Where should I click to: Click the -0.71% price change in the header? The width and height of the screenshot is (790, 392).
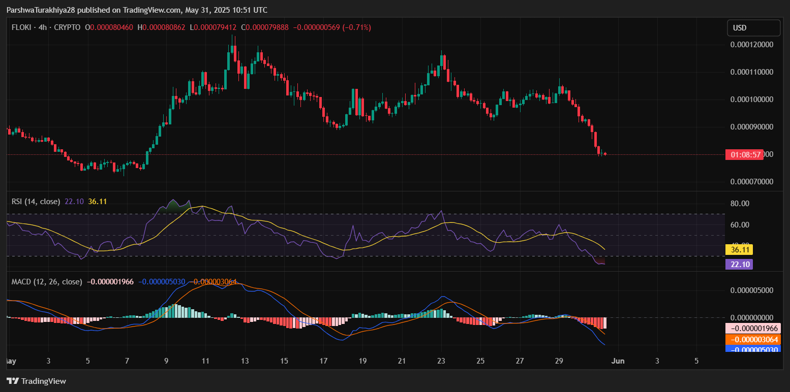(357, 27)
